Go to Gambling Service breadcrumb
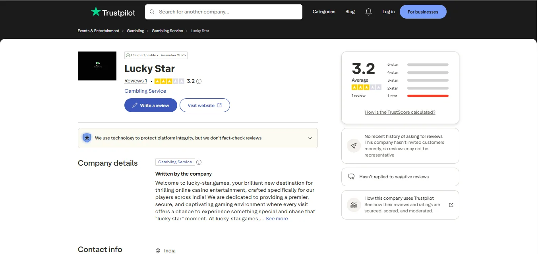Image resolution: width=538 pixels, height=254 pixels. pyautogui.click(x=167, y=31)
